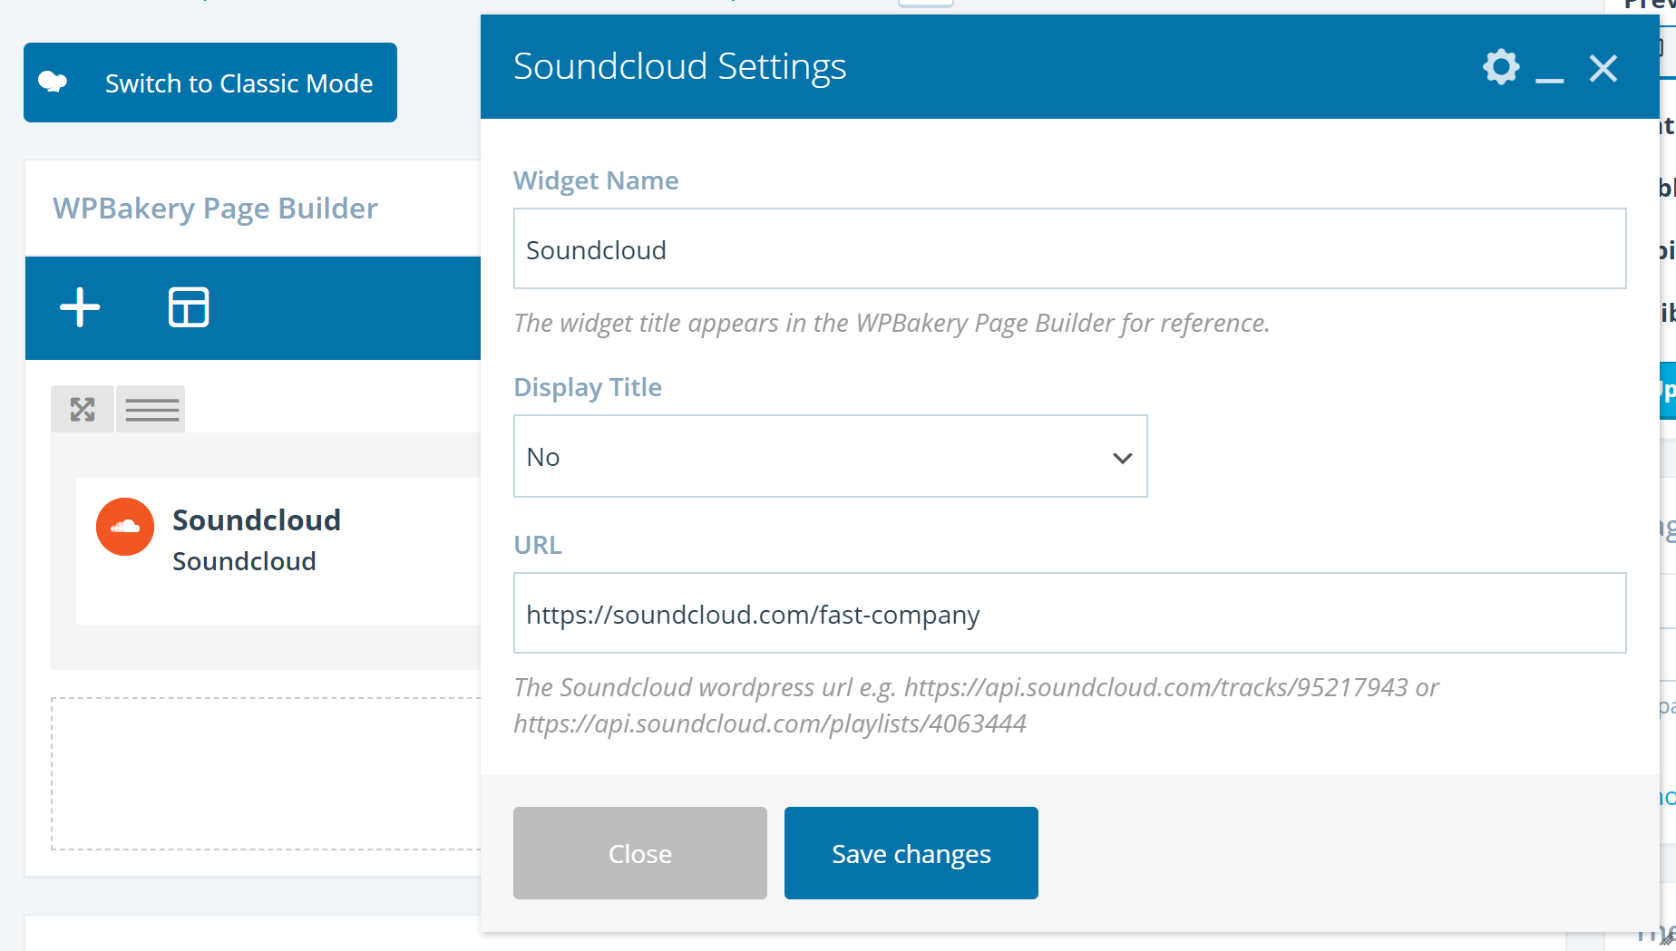The height and width of the screenshot is (951, 1676).
Task: Click the Soundcloud Settings title bar text
Action: tap(680, 67)
